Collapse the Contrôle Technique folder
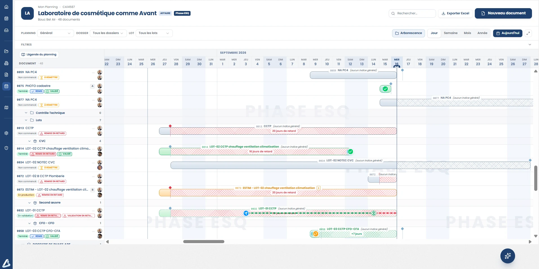Screen dimensions: 539x269 pyautogui.click(x=26, y=113)
